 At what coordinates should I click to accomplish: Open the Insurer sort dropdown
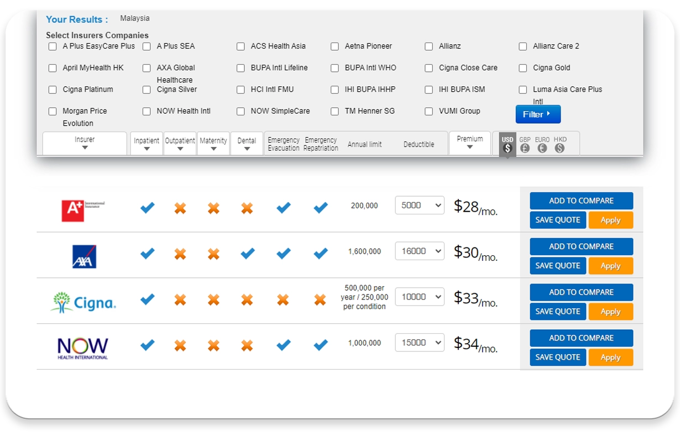[85, 144]
